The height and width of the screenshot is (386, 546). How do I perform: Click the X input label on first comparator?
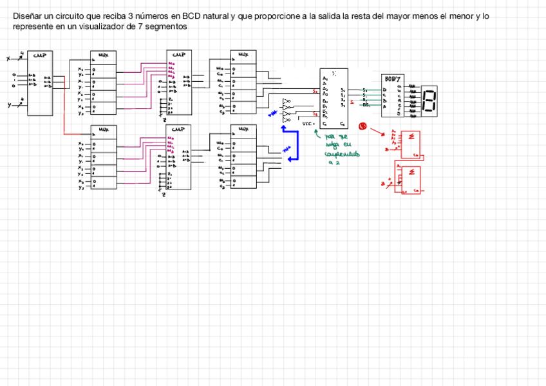point(8,59)
